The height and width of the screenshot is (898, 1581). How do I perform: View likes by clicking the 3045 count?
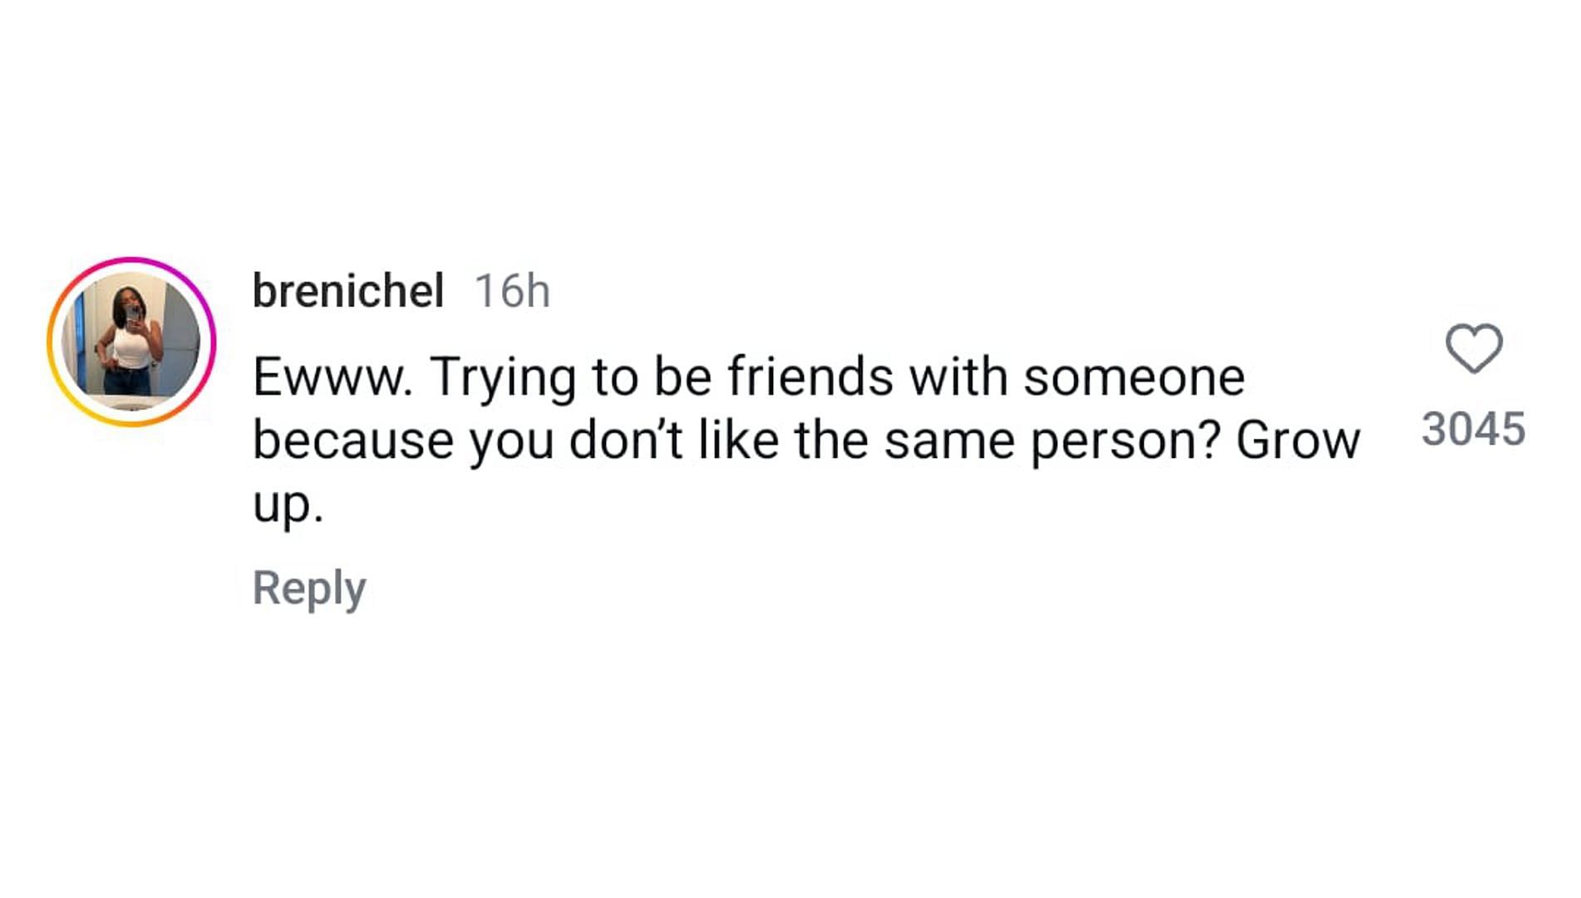(1473, 429)
